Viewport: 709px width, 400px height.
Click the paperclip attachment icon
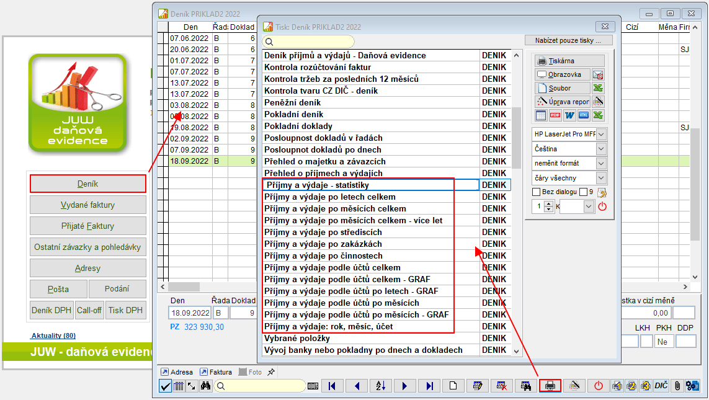click(677, 386)
